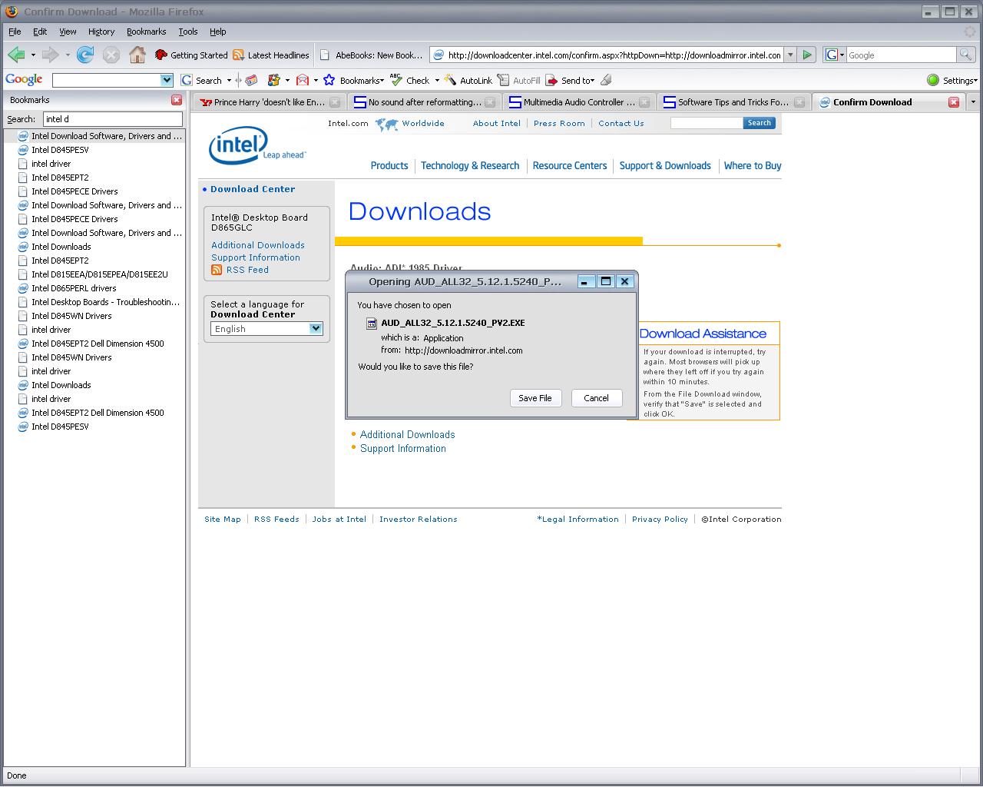The image size is (983, 787).
Task: Open the Help menu
Action: (218, 32)
